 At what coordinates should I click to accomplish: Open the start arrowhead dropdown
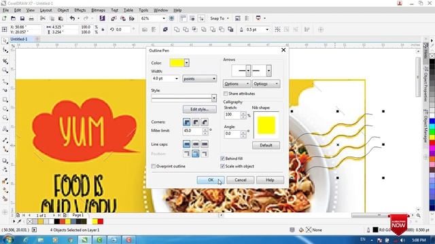point(248,70)
